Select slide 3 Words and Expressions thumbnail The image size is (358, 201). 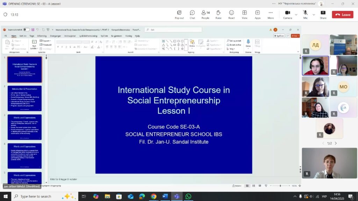pyautogui.click(x=25, y=127)
